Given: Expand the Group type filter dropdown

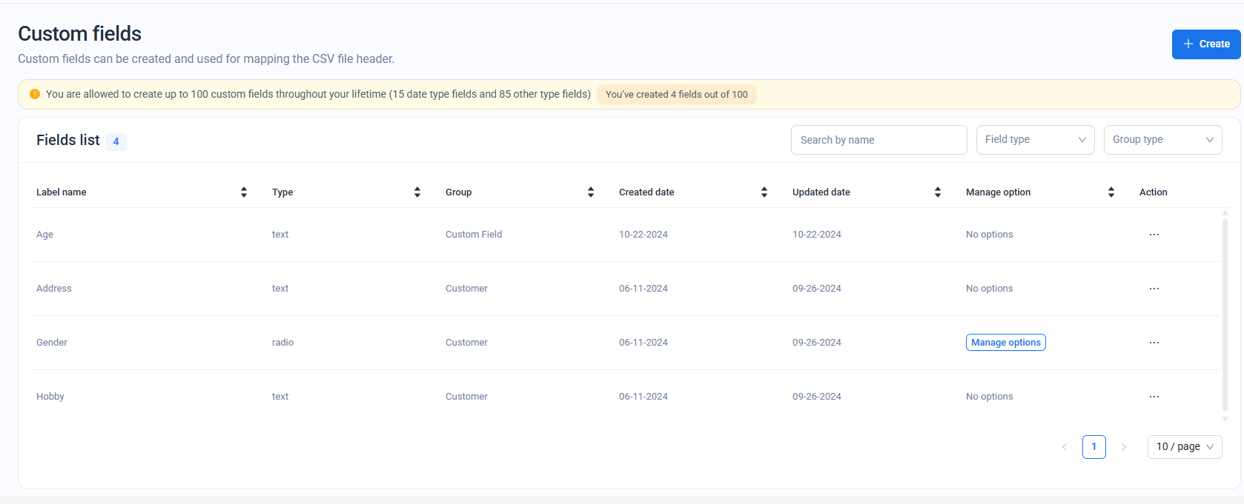Looking at the screenshot, I should pos(1162,140).
